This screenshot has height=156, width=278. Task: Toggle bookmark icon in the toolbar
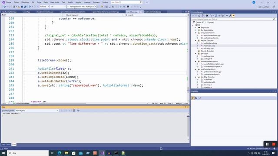point(128,7)
